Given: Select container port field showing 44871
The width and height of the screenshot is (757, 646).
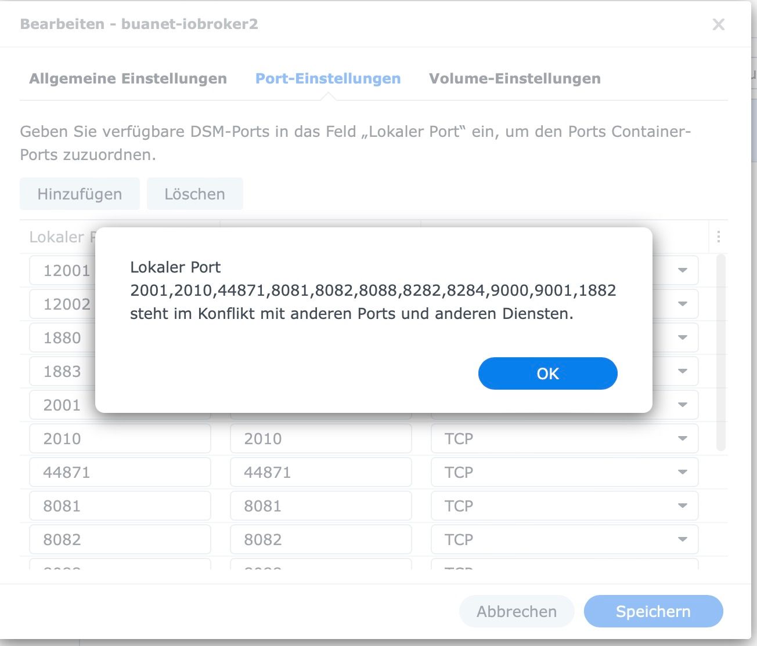Looking at the screenshot, I should (x=320, y=472).
